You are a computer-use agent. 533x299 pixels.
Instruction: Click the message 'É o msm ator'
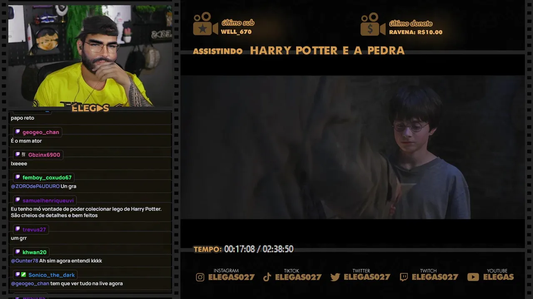[x=26, y=141]
